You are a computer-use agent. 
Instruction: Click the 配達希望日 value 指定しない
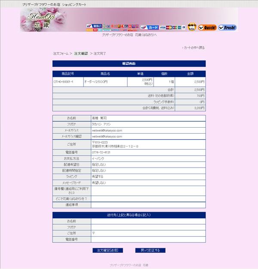[99, 165]
